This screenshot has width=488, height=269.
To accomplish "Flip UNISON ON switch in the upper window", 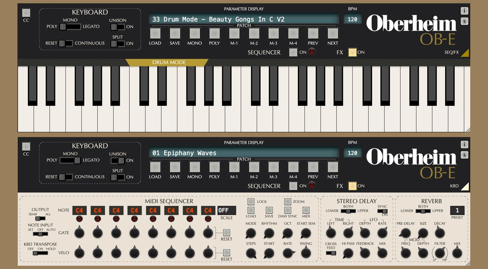I will pyautogui.click(x=117, y=27).
